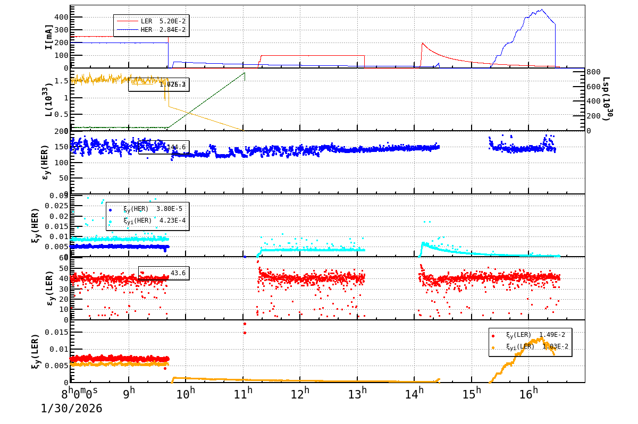Expand the 1.626E-3 luminosity label box

(159, 84)
